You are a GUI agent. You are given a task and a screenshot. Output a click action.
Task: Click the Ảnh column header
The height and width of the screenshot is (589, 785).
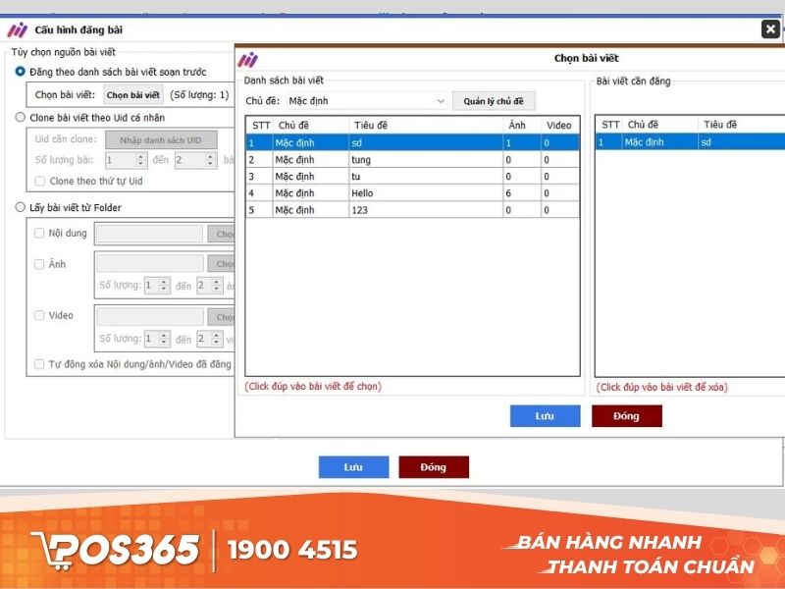pyautogui.click(x=522, y=126)
